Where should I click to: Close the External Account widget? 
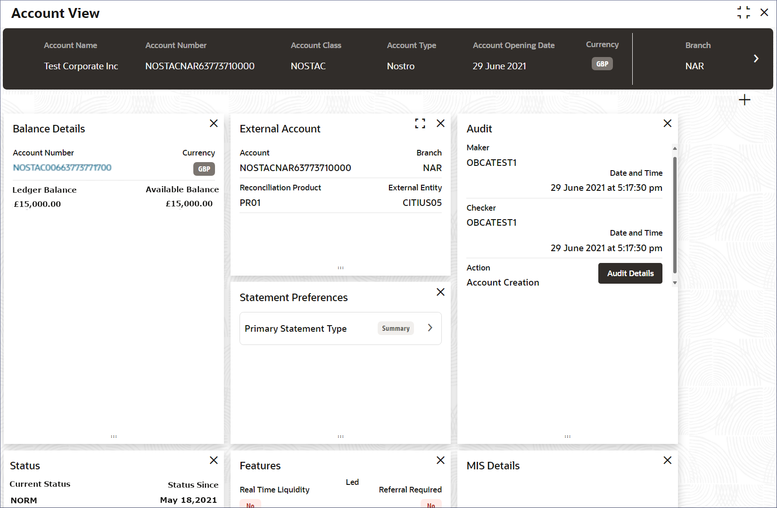point(441,123)
